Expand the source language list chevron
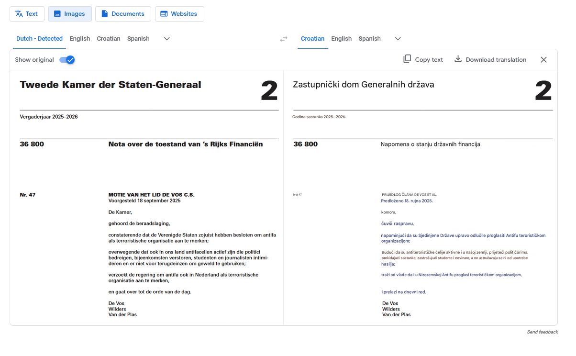The height and width of the screenshot is (356, 576). coord(167,39)
